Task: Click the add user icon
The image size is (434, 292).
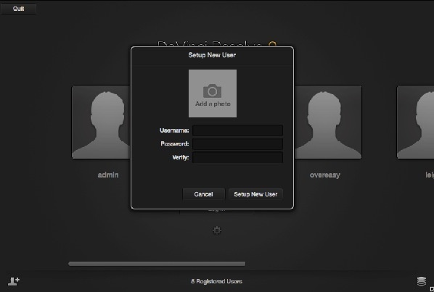Action: click(x=13, y=281)
